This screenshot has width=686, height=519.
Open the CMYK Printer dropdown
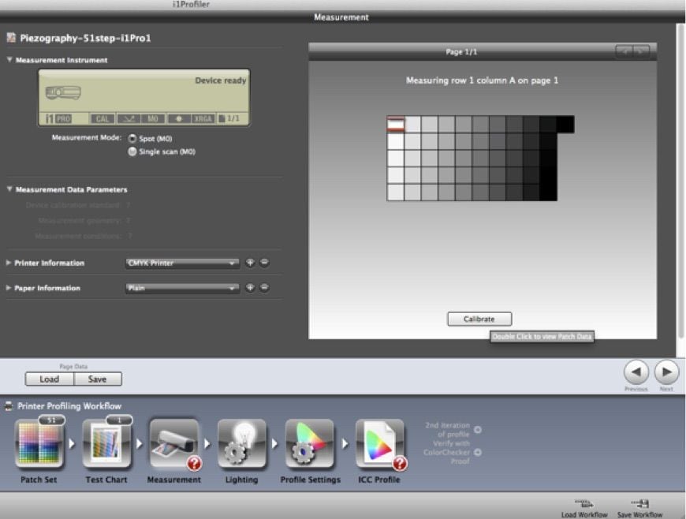click(181, 263)
